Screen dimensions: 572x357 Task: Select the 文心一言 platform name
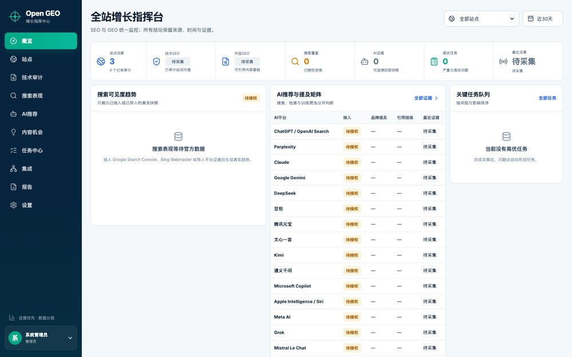(283, 240)
